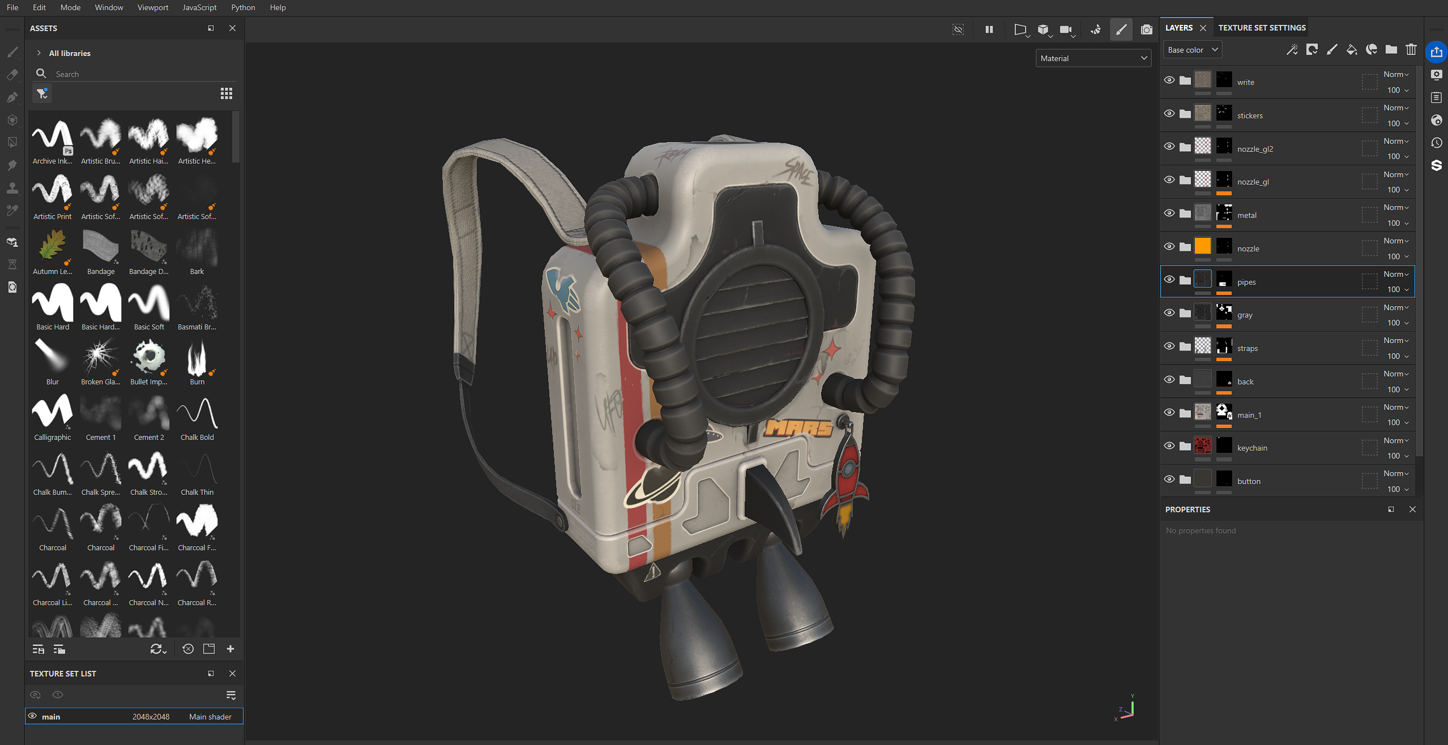The height and width of the screenshot is (745, 1448).
Task: Toggle visibility of keychain layer
Action: coord(1169,446)
